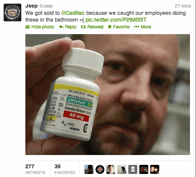196x177 pixels.
Task: Click the Retweet arrows icon
Action: (x=83, y=27)
